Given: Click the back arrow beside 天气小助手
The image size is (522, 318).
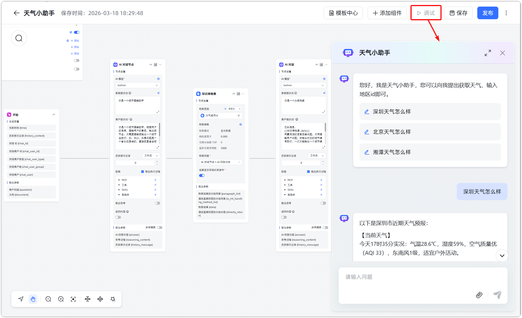Looking at the screenshot, I should pyautogui.click(x=17, y=13).
